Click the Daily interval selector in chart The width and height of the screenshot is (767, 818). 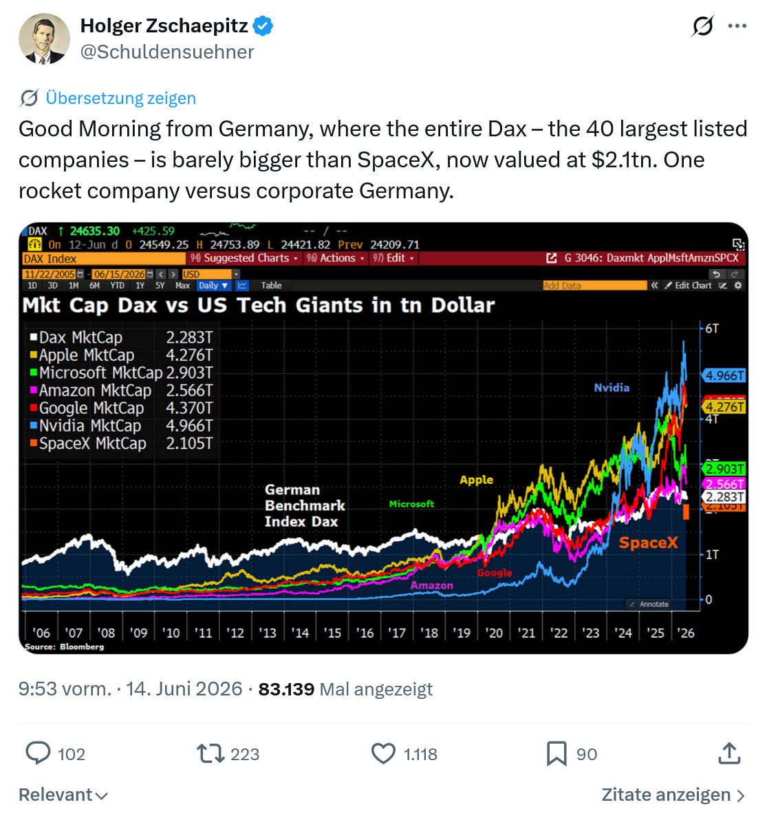tap(213, 285)
